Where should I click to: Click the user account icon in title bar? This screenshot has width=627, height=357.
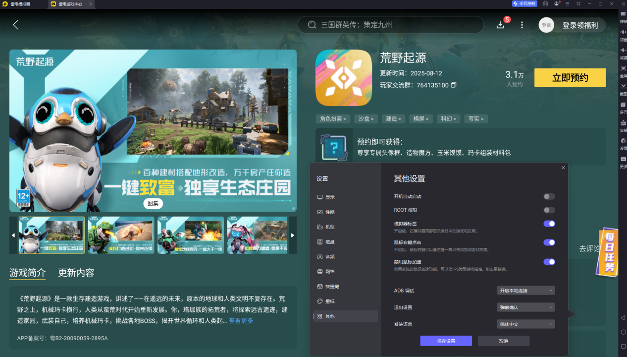557,3
